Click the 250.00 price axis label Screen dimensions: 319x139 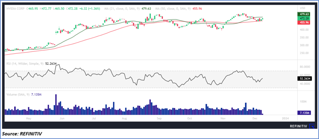pos(304,53)
